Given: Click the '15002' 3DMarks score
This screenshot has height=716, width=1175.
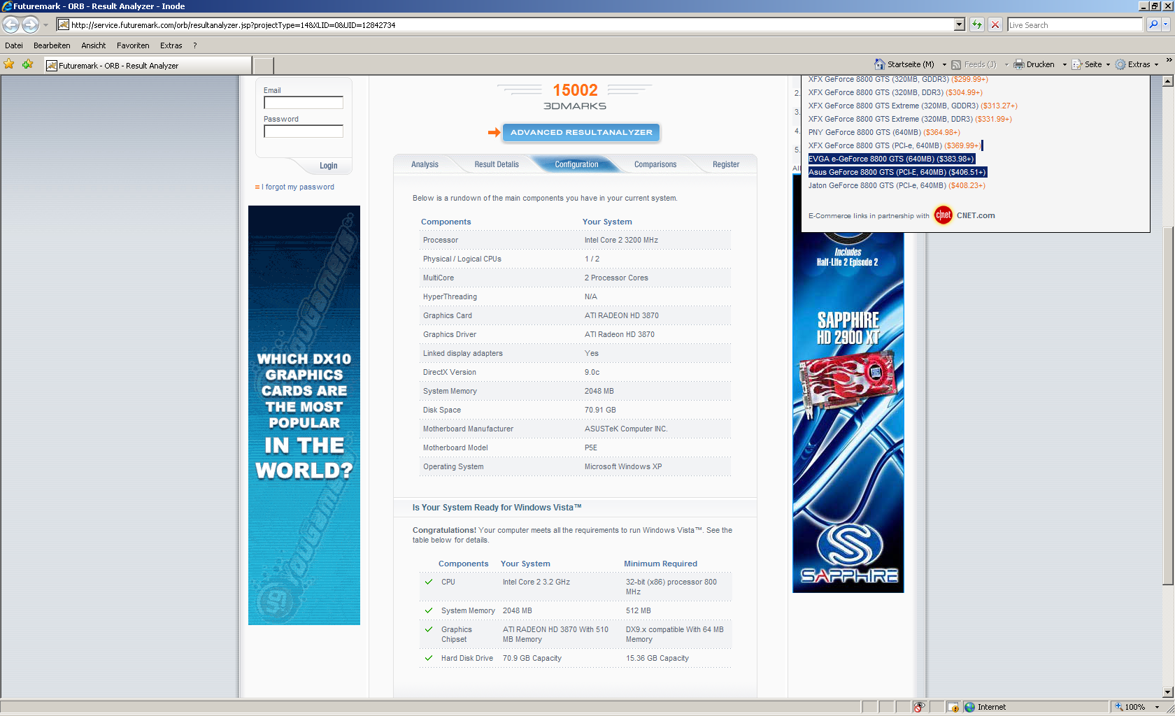Looking at the screenshot, I should [575, 90].
